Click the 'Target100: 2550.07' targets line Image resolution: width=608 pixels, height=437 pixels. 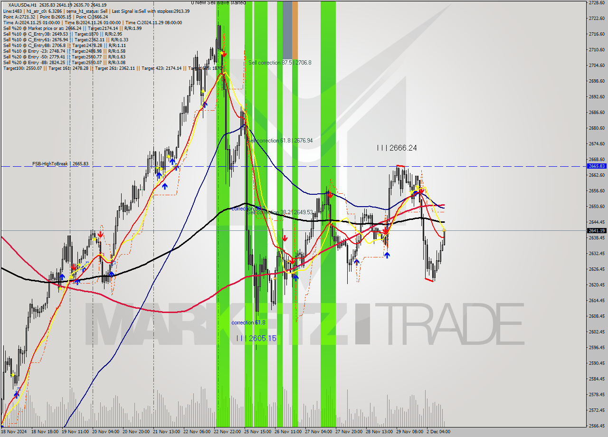point(113,68)
